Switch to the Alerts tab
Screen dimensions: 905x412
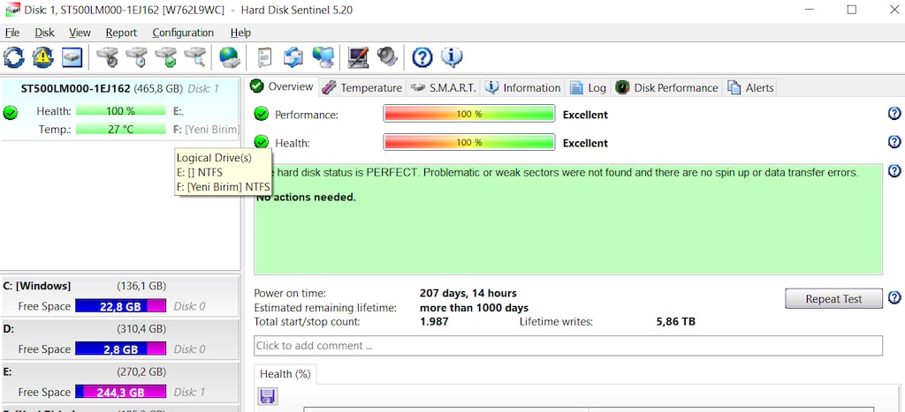pyautogui.click(x=750, y=87)
